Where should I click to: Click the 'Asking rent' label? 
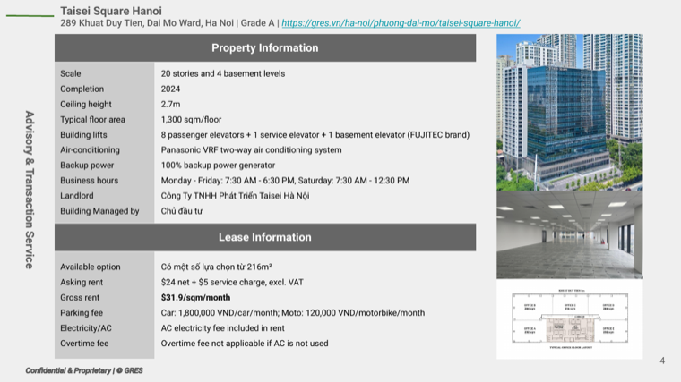[x=82, y=283]
